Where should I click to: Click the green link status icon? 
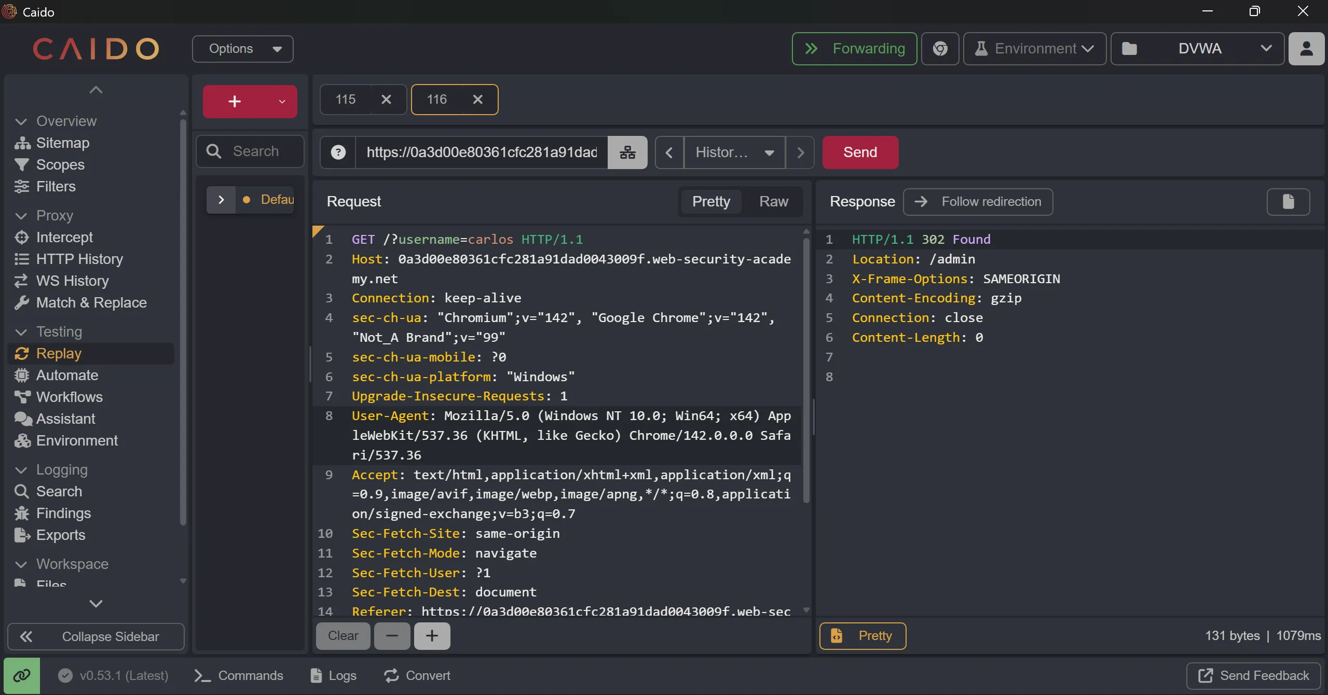(22, 676)
